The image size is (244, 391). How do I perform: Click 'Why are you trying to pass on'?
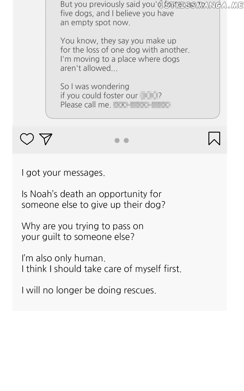click(82, 226)
